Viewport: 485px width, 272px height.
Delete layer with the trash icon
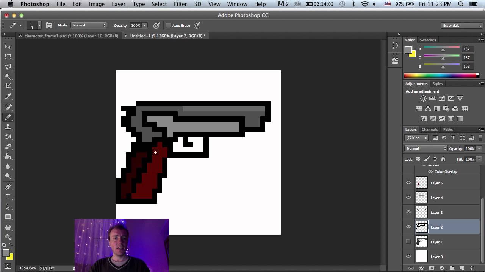coord(472,268)
